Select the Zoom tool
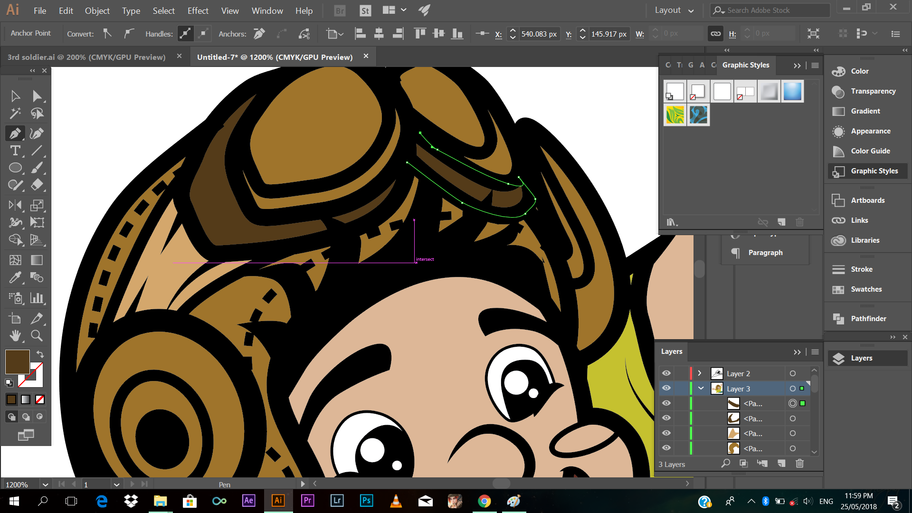The height and width of the screenshot is (513, 912). 37,336
